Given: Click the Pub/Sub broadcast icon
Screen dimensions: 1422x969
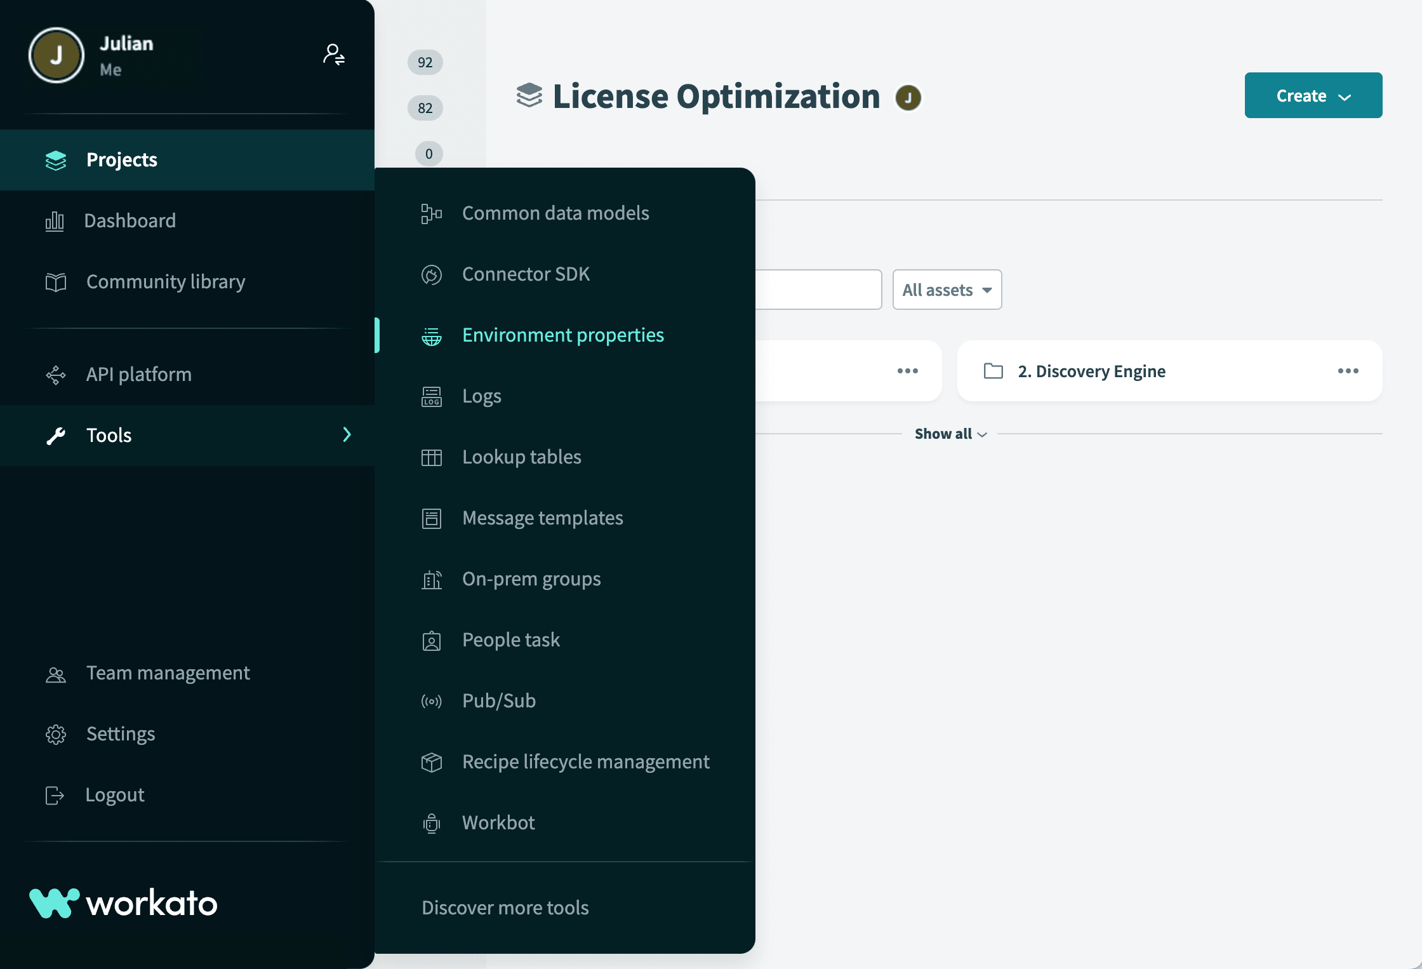Looking at the screenshot, I should point(432,701).
